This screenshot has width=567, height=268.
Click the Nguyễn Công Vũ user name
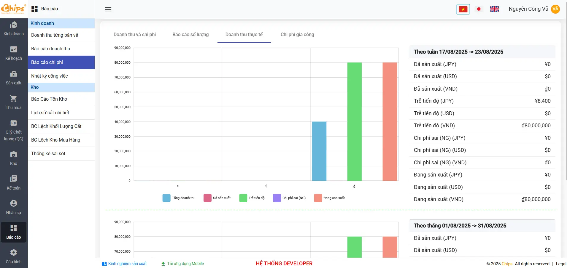coord(528,9)
